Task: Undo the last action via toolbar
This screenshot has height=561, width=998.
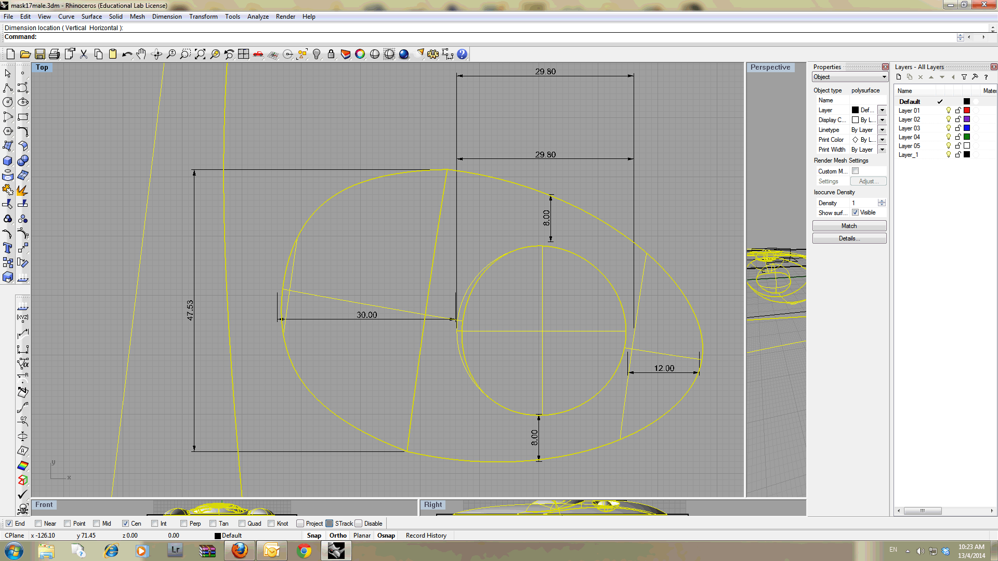Action: pyautogui.click(x=127, y=54)
